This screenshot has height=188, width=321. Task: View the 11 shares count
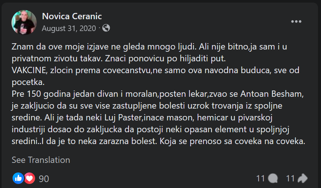[x=290, y=179]
